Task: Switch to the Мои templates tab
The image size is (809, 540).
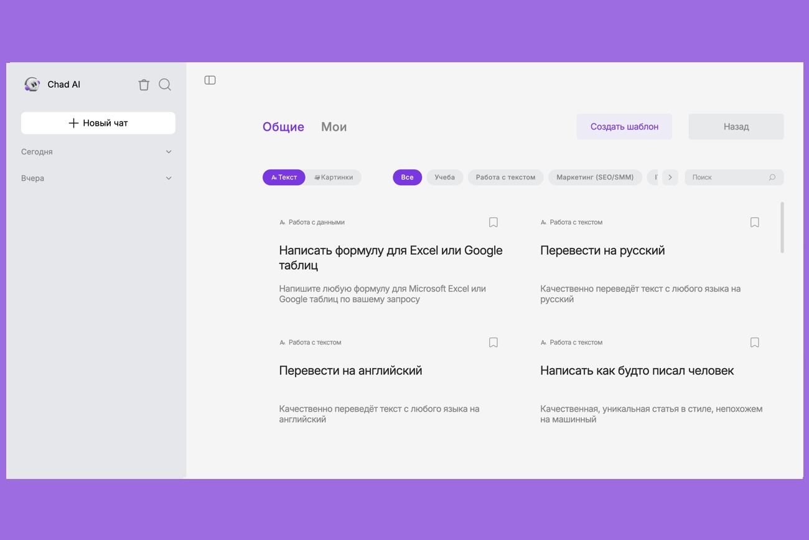Action: (x=334, y=126)
